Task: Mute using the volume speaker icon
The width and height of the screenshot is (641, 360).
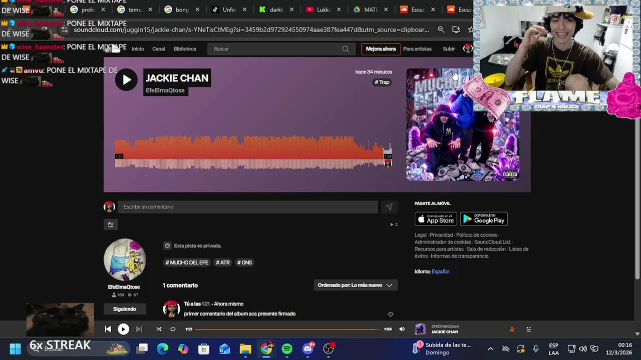Action: (402, 329)
